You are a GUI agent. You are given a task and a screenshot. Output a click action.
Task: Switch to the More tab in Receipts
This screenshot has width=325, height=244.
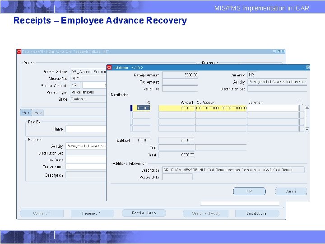click(38, 113)
